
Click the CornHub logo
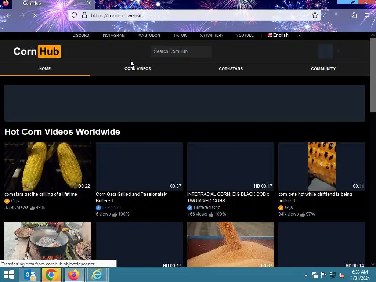click(37, 51)
